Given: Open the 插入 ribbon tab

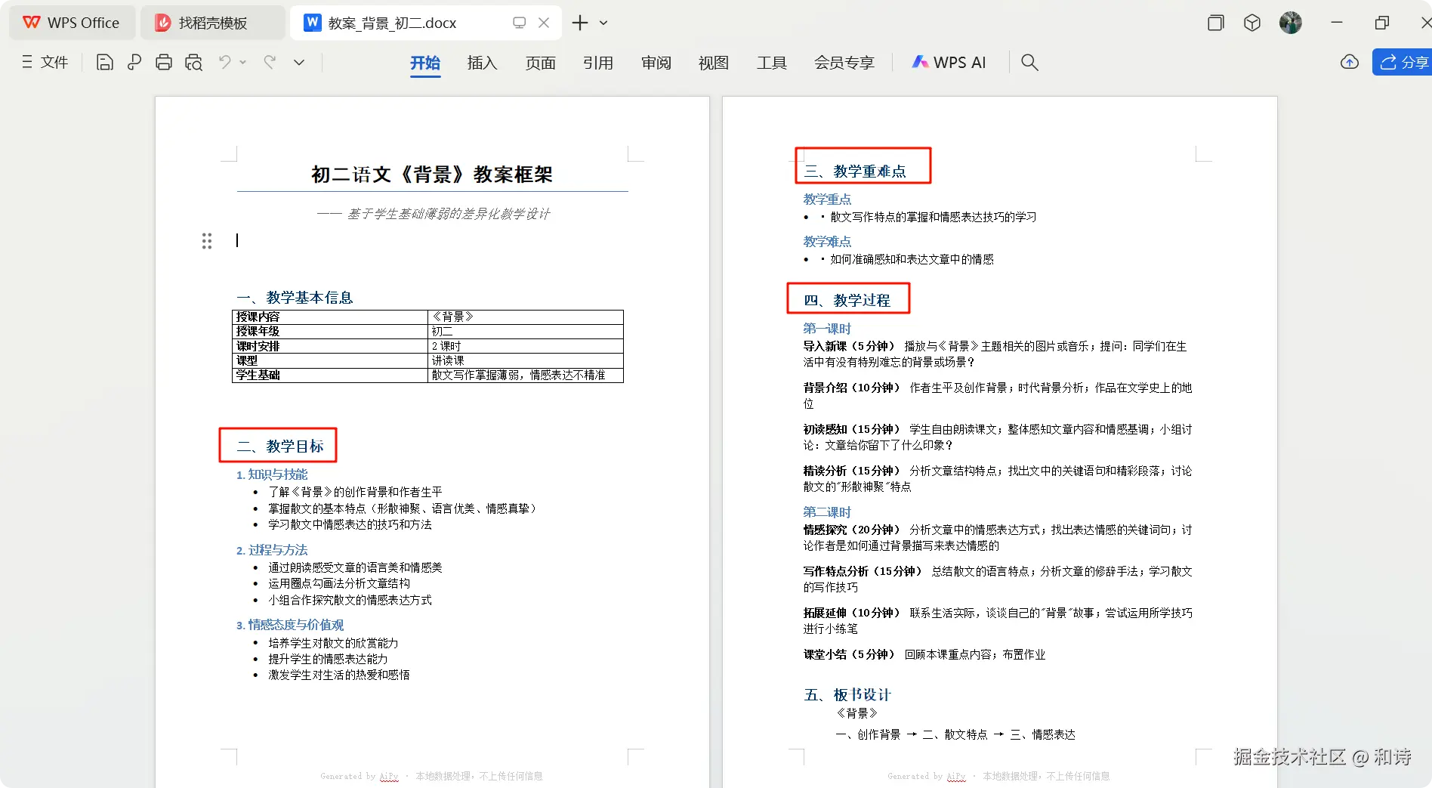Looking at the screenshot, I should (x=482, y=63).
